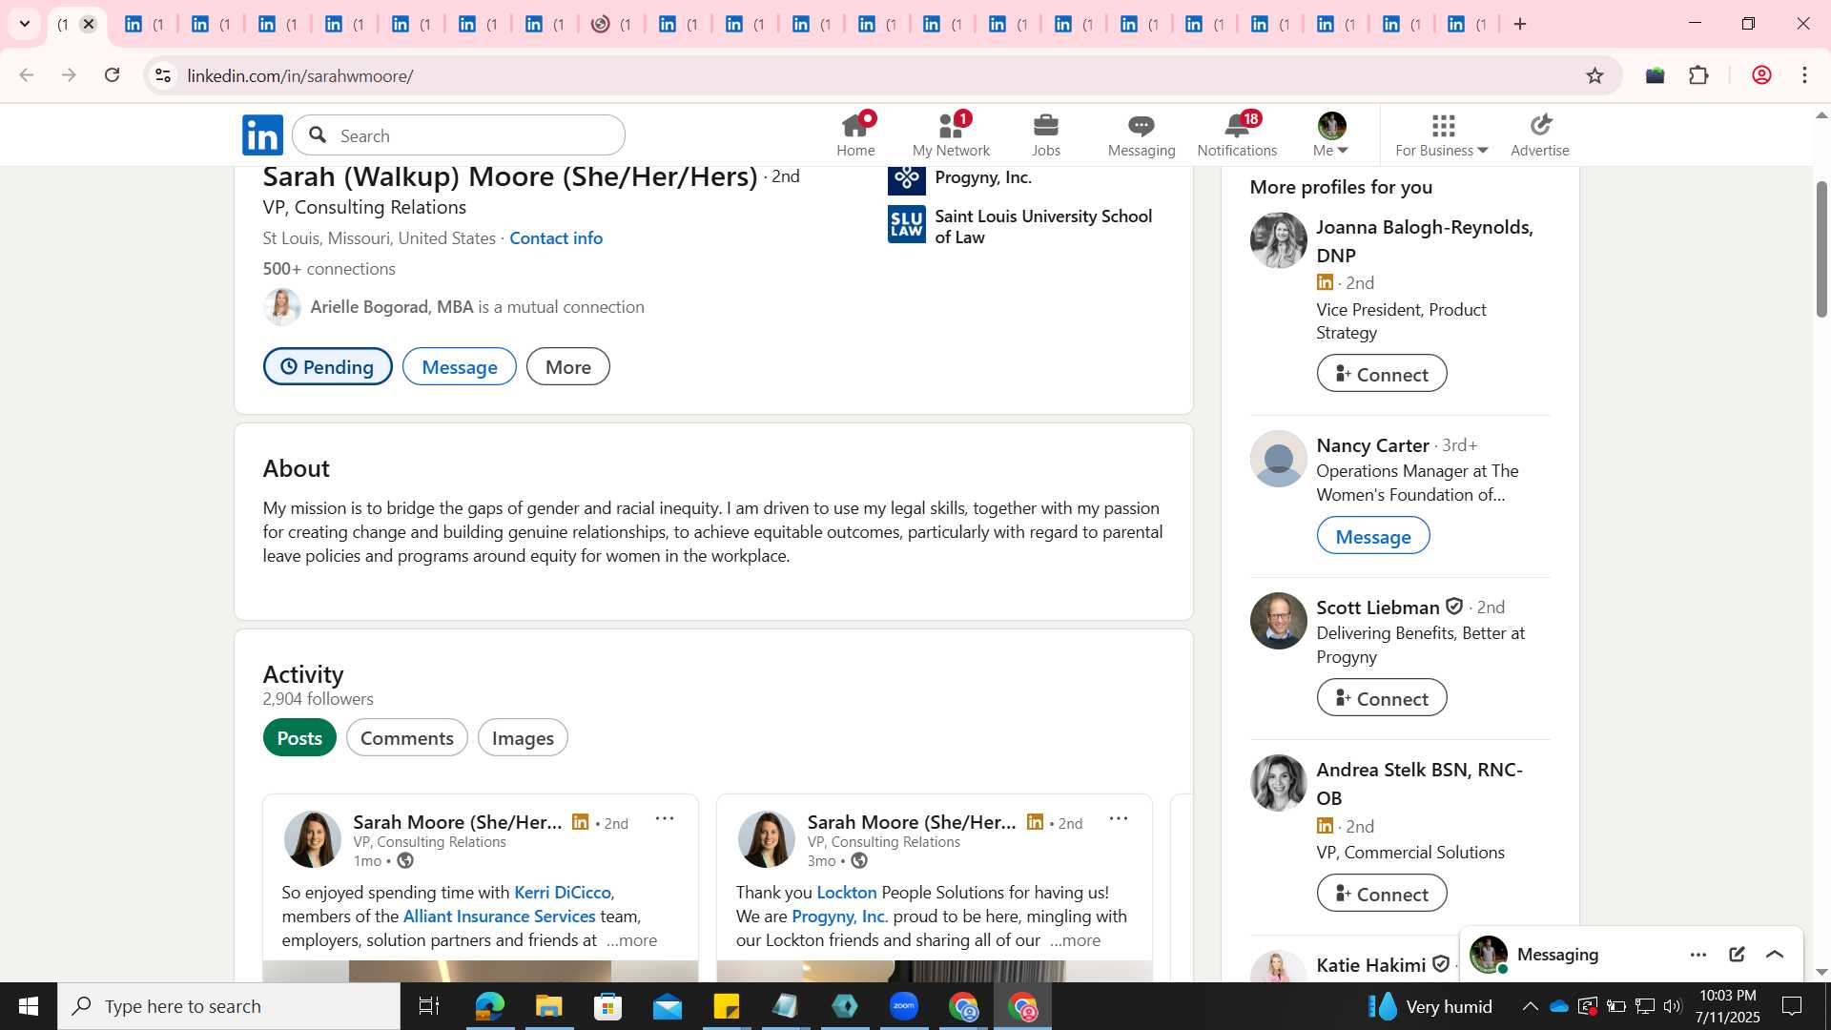Open Zoom from the taskbar

pyautogui.click(x=904, y=1006)
